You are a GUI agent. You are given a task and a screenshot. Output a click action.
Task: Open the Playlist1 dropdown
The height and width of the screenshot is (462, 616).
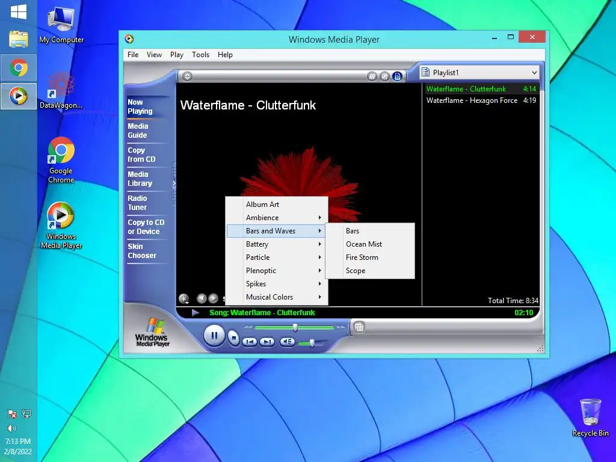coord(479,73)
